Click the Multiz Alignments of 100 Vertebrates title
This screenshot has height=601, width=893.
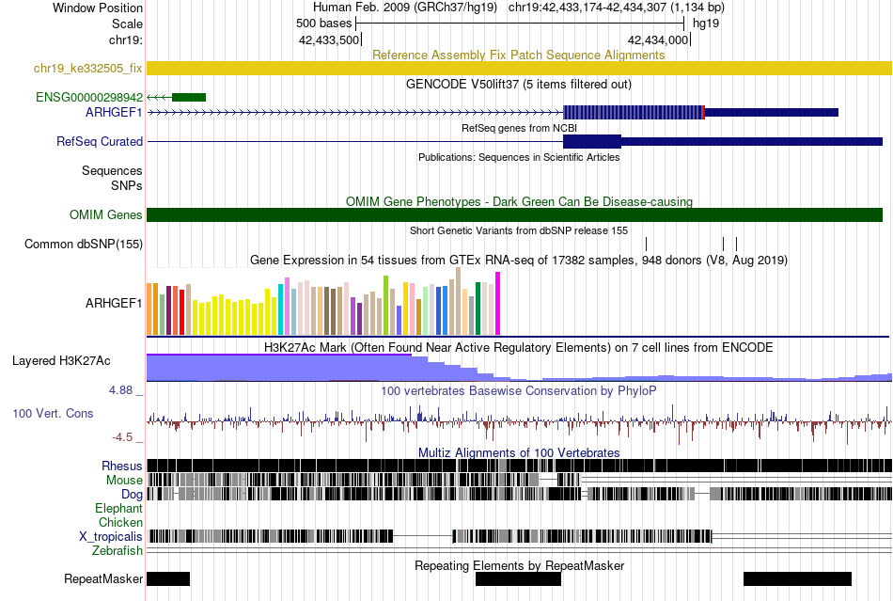coord(519,452)
